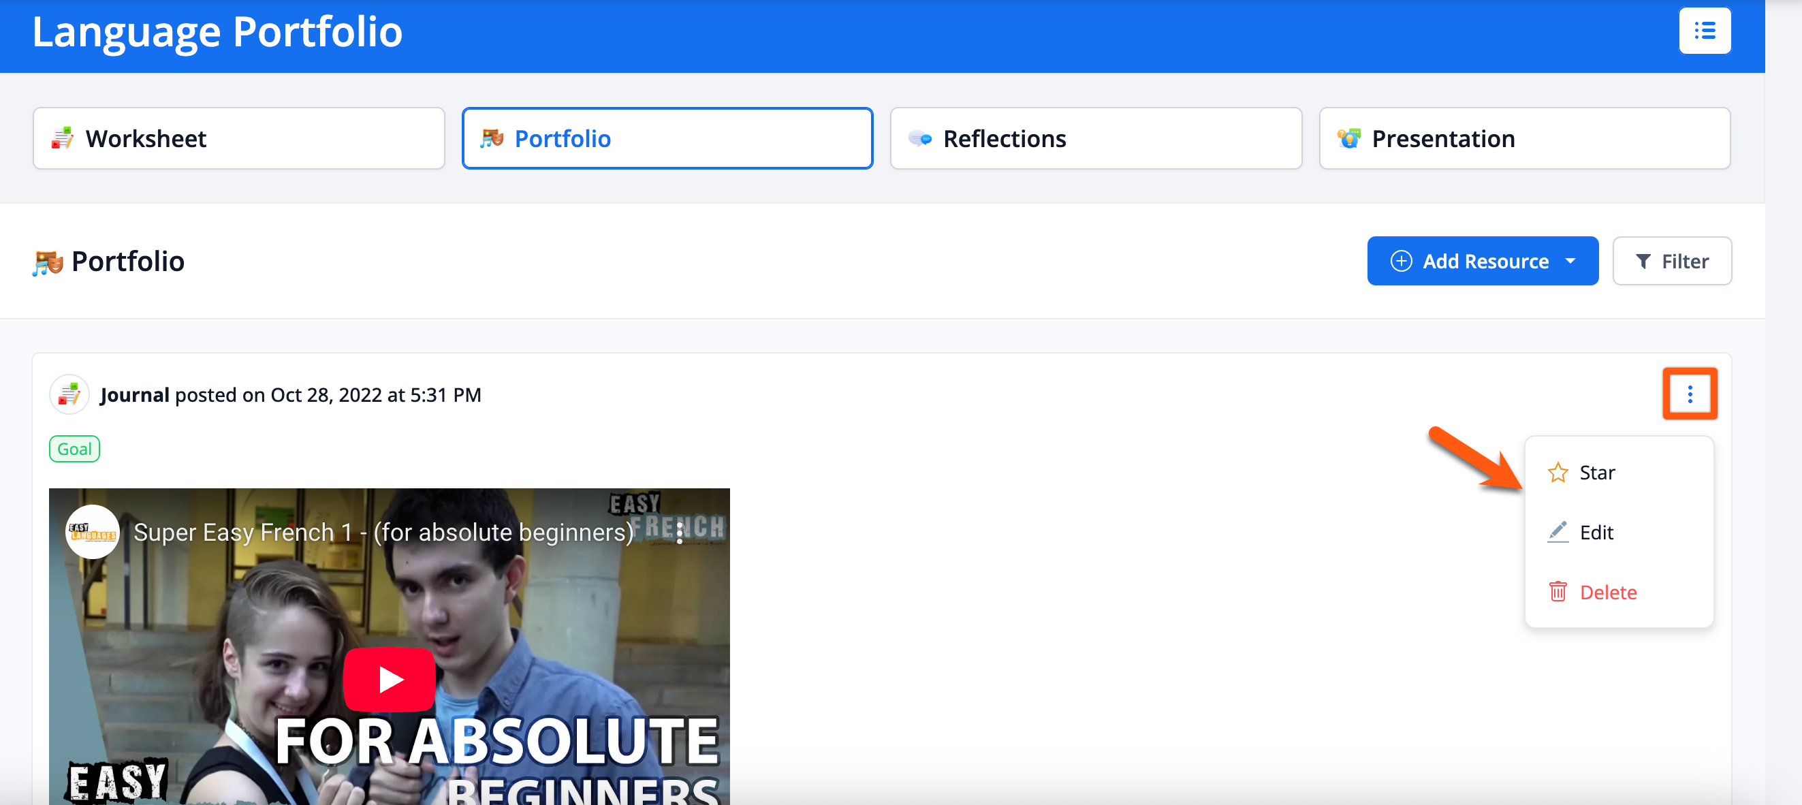This screenshot has width=1802, height=805.
Task: Choose Edit from the post menu
Action: click(1618, 532)
